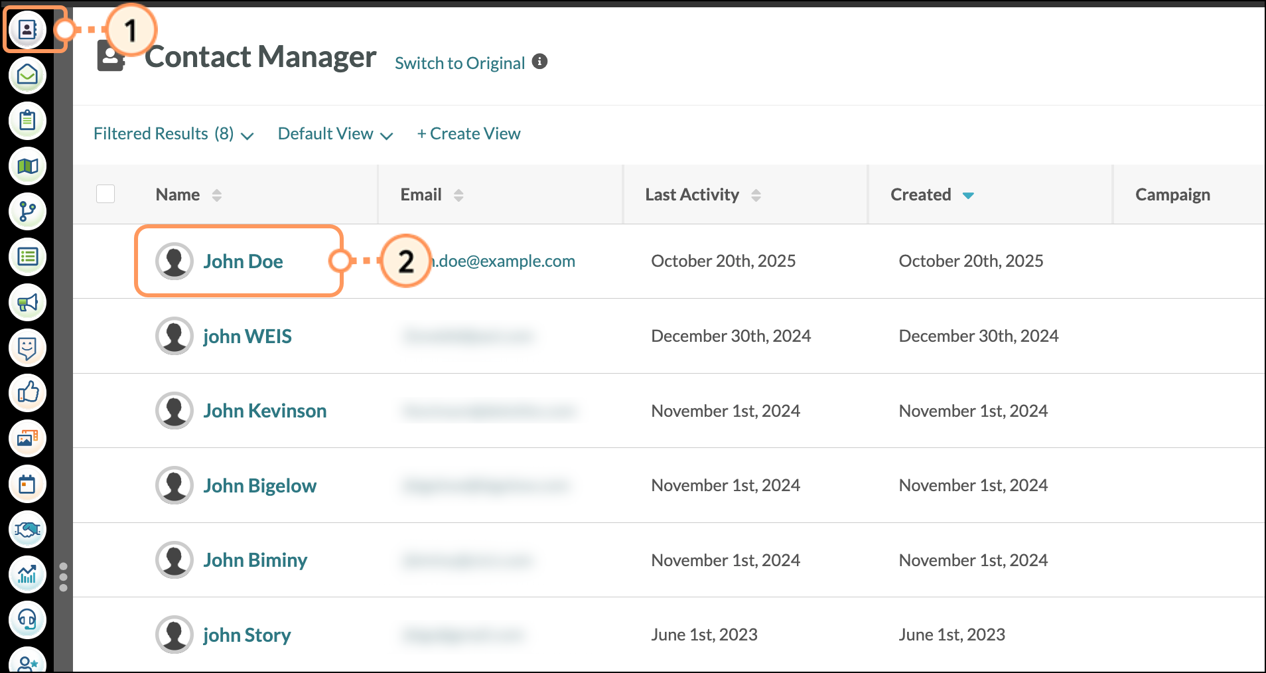The width and height of the screenshot is (1266, 673).
Task: Open the thumbs-up Social sidebar icon
Action: [27, 393]
